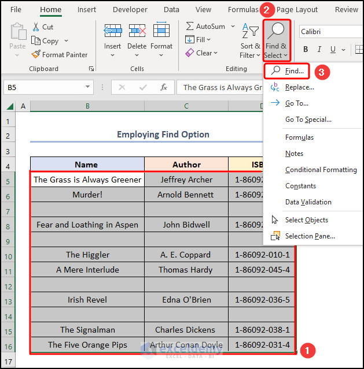Viewport: 364px width, 369px height.
Task: Apply Bold formatting
Action: [x=306, y=49]
